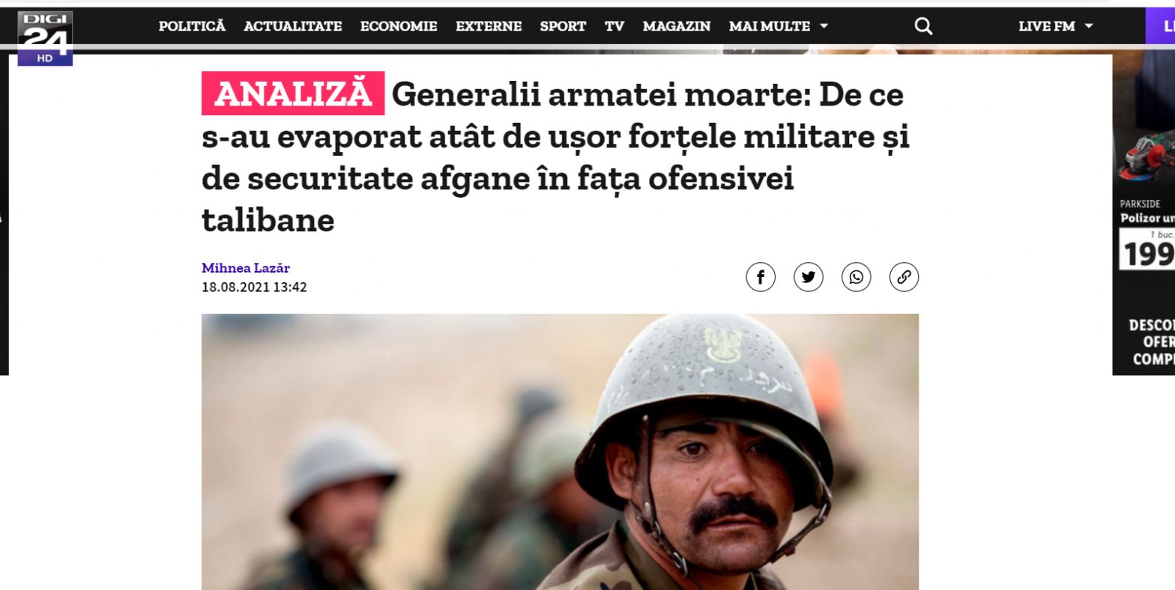Image resolution: width=1175 pixels, height=590 pixels.
Task: Share the article via WhatsApp
Action: coord(856,277)
